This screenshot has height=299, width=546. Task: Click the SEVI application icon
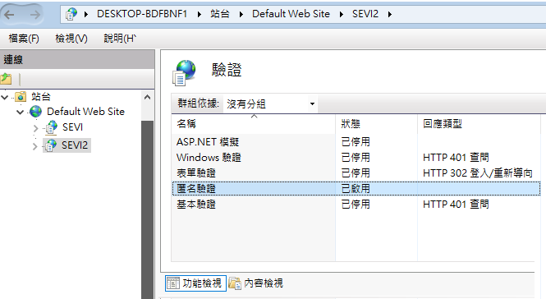coord(51,127)
